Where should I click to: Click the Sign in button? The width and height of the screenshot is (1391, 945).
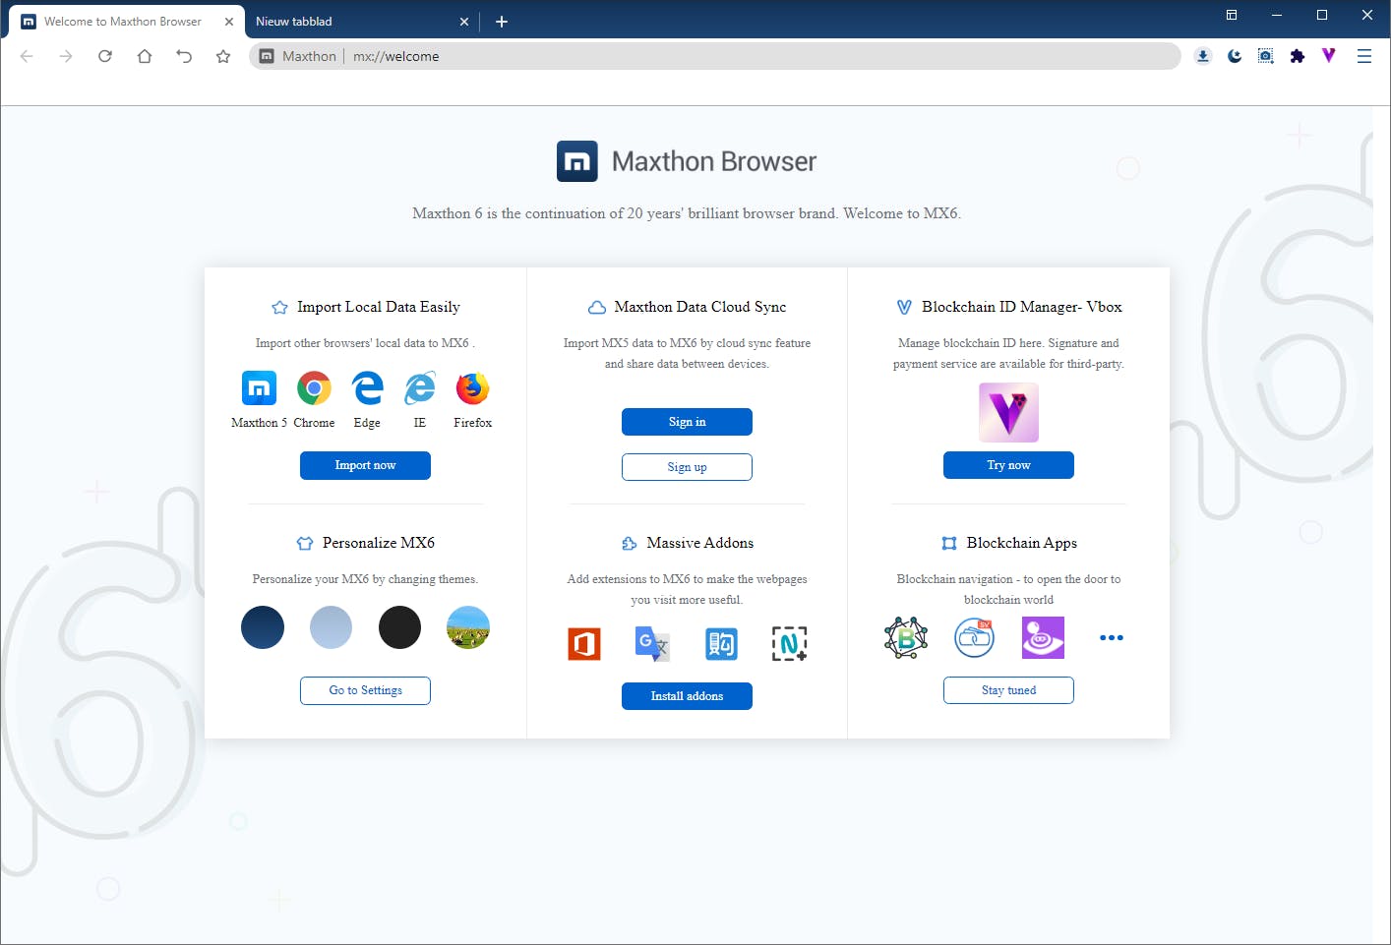pyautogui.click(x=687, y=422)
